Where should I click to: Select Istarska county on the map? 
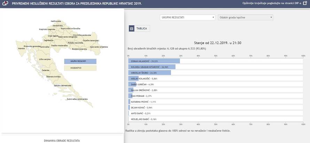coord(22,49)
